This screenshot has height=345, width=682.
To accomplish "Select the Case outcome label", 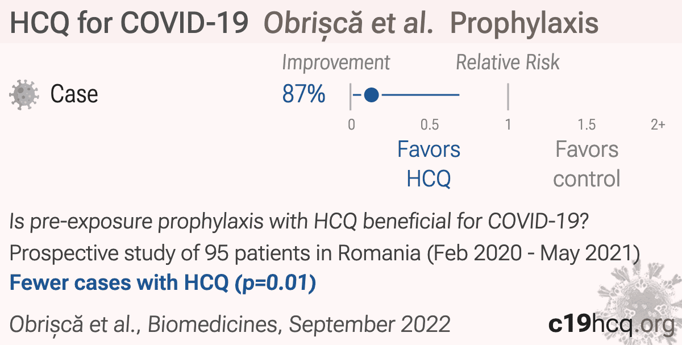I will pyautogui.click(x=74, y=94).
